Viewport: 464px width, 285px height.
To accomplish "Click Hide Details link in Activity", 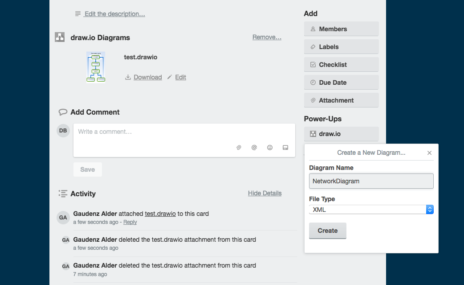I will (x=265, y=193).
